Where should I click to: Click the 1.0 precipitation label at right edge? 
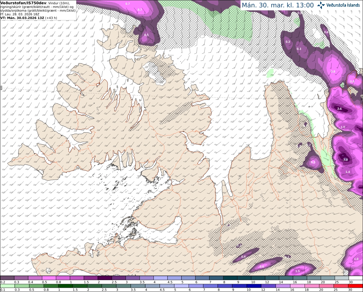(356, 259)
